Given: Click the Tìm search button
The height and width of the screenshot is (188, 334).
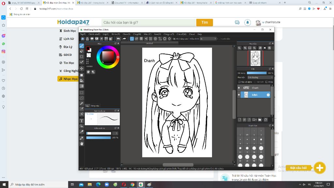Looking at the screenshot, I should 205,23.
